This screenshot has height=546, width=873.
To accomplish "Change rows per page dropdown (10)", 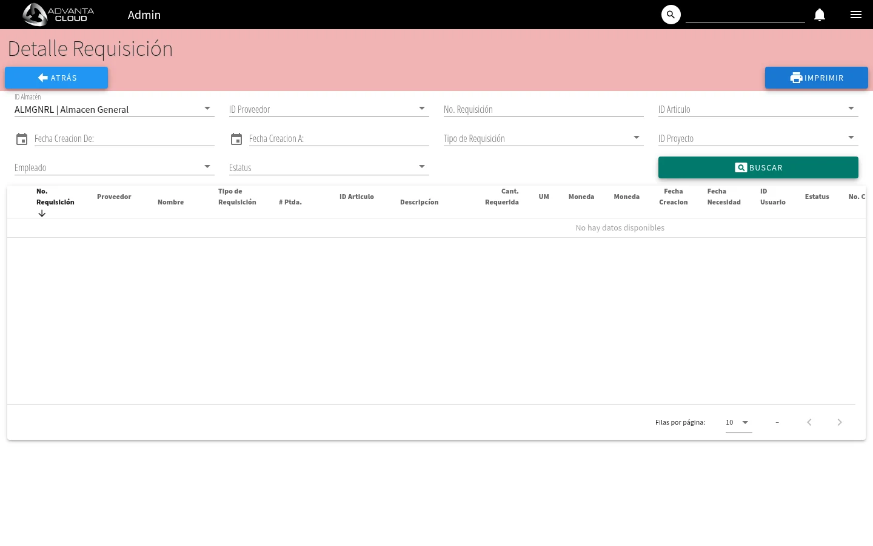I will pyautogui.click(x=739, y=422).
